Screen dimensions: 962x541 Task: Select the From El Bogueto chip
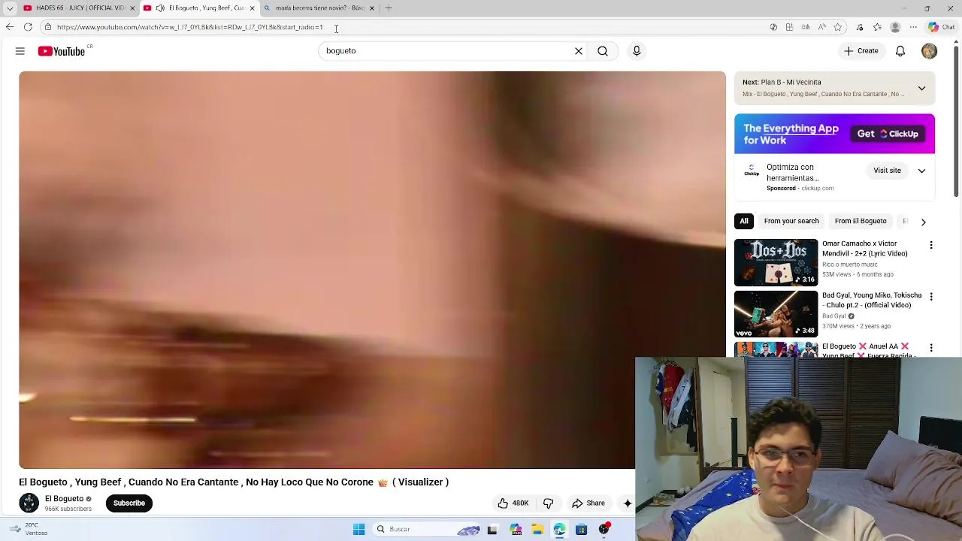click(861, 221)
